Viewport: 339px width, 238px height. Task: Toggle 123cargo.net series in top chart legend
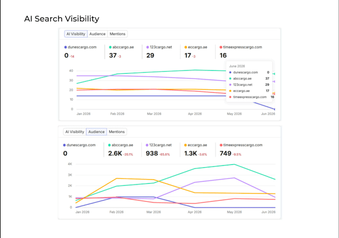pos(159,47)
